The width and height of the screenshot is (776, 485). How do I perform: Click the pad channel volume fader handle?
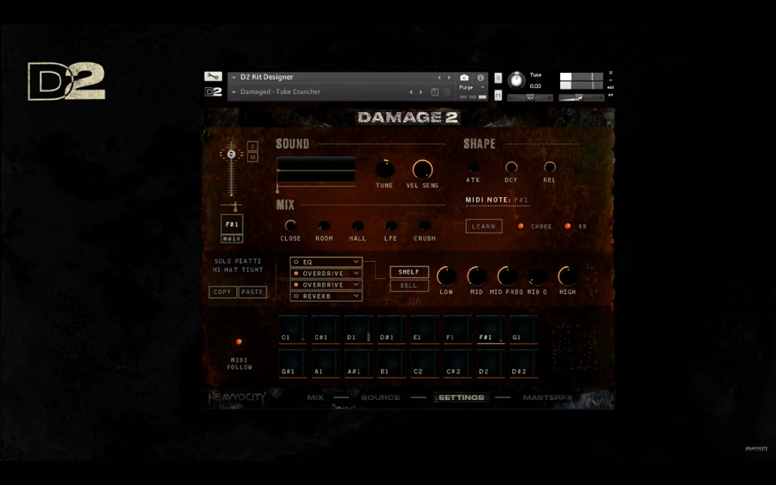point(231,155)
